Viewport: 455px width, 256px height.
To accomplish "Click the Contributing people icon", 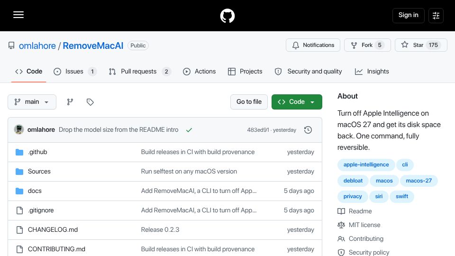I will [x=341, y=239].
